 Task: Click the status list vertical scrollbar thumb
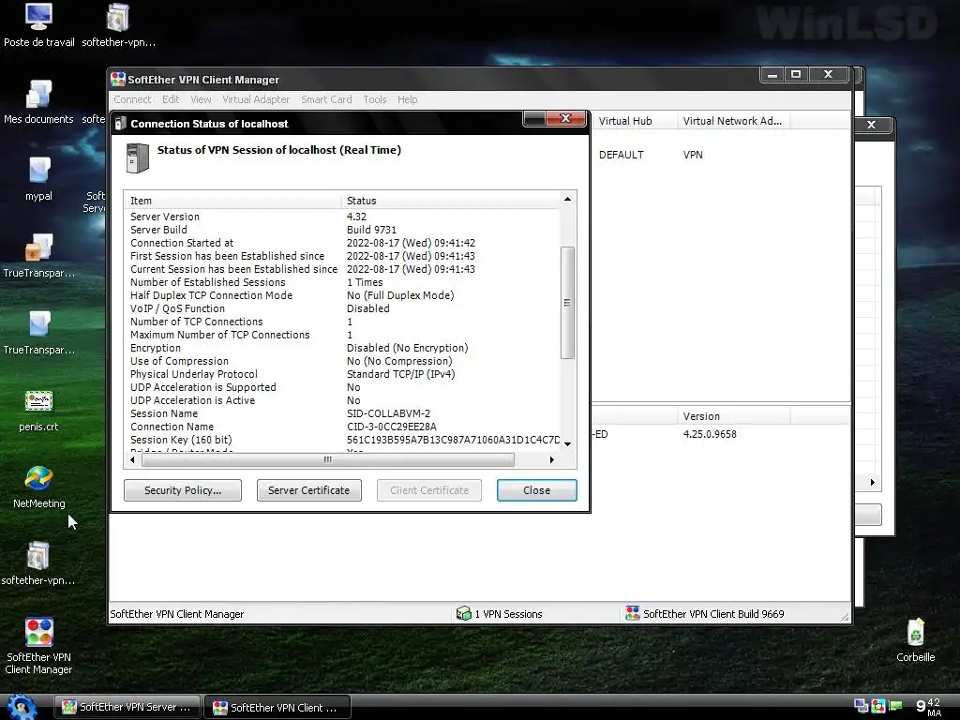click(567, 303)
